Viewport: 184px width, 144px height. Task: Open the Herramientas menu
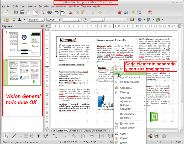click(x=59, y=6)
